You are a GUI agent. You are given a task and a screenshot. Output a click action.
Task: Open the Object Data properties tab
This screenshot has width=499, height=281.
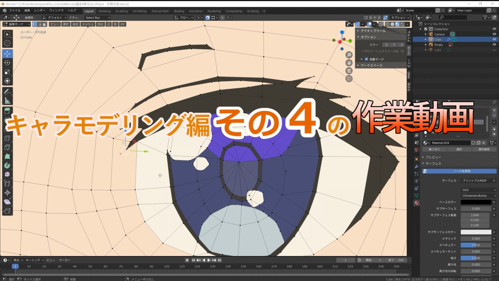[x=416, y=196]
